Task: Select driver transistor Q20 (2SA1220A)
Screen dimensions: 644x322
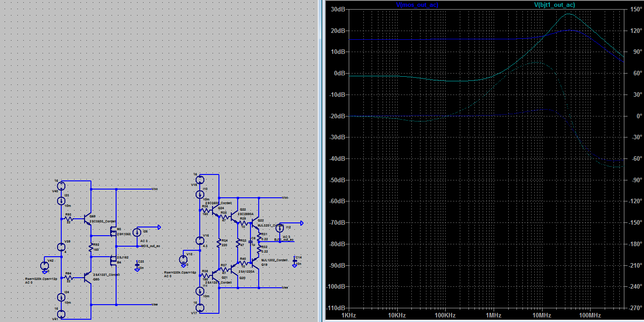Action: click(234, 269)
